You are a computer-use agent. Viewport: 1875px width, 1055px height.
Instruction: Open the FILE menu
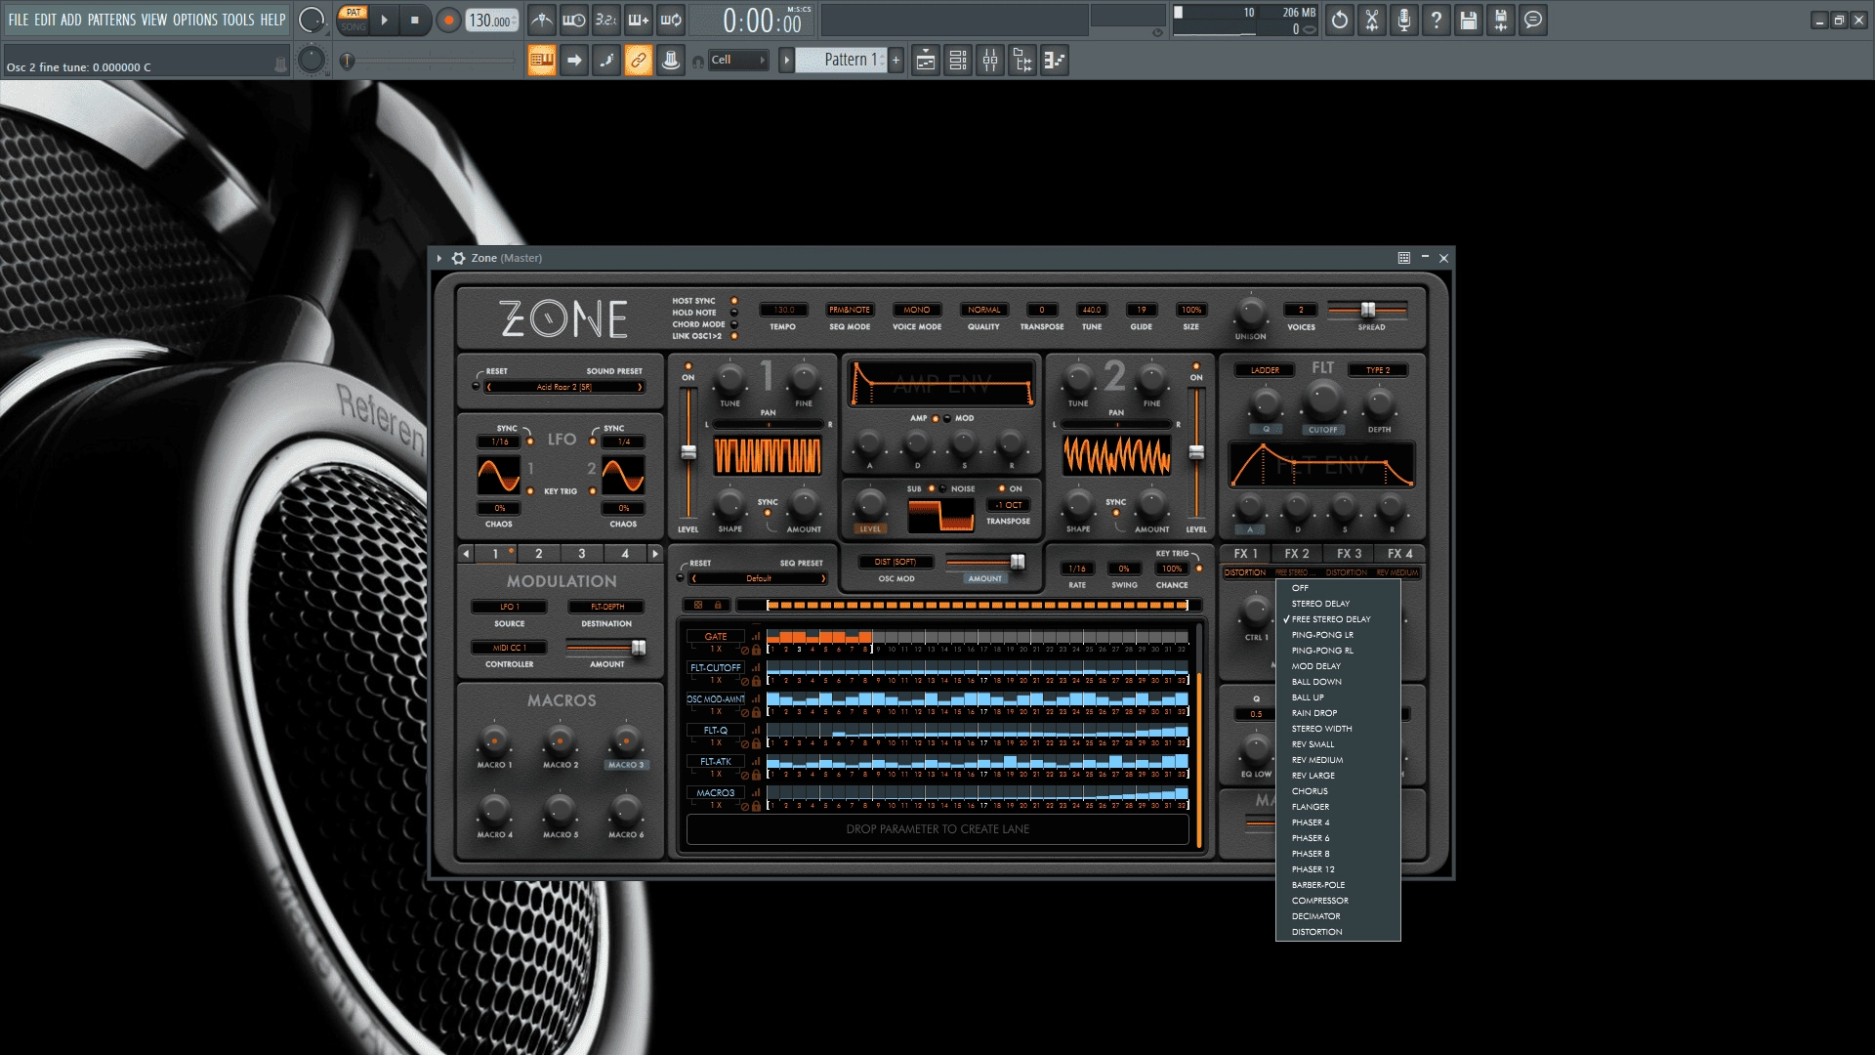click(19, 20)
